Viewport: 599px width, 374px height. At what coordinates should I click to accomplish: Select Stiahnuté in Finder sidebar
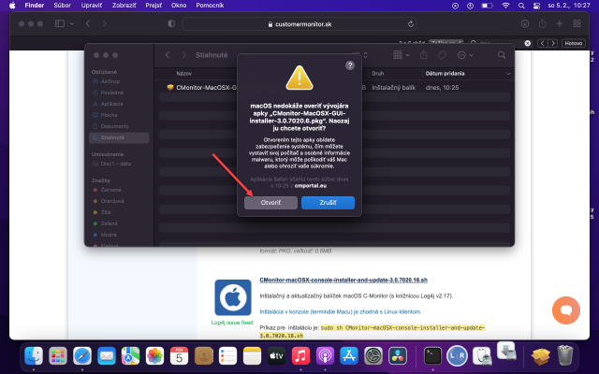point(119,137)
